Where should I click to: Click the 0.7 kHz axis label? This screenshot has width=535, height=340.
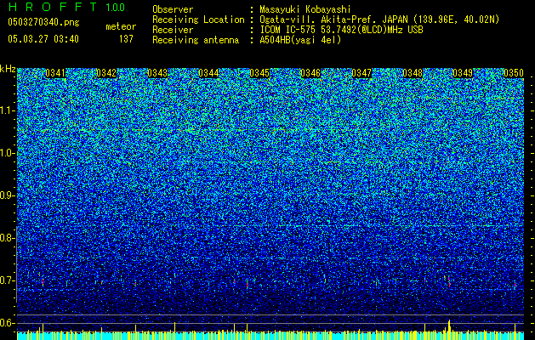8,280
